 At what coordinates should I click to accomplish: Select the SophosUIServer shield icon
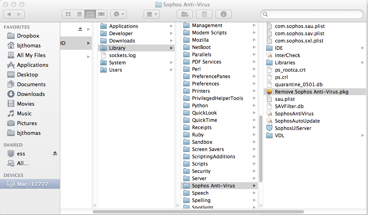(269, 128)
